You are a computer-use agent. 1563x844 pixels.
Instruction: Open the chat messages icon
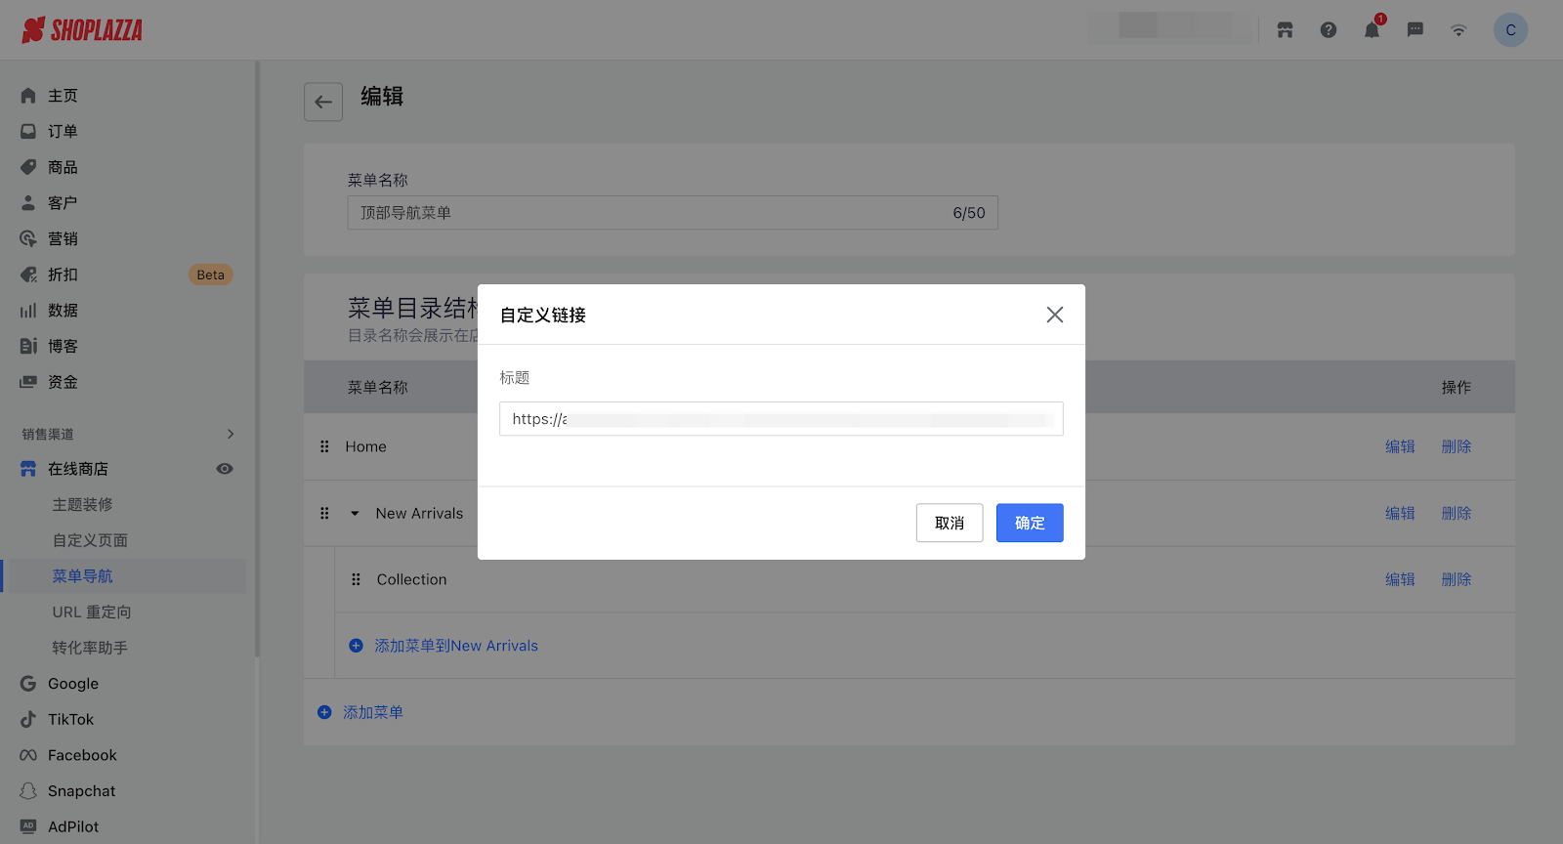[1415, 30]
